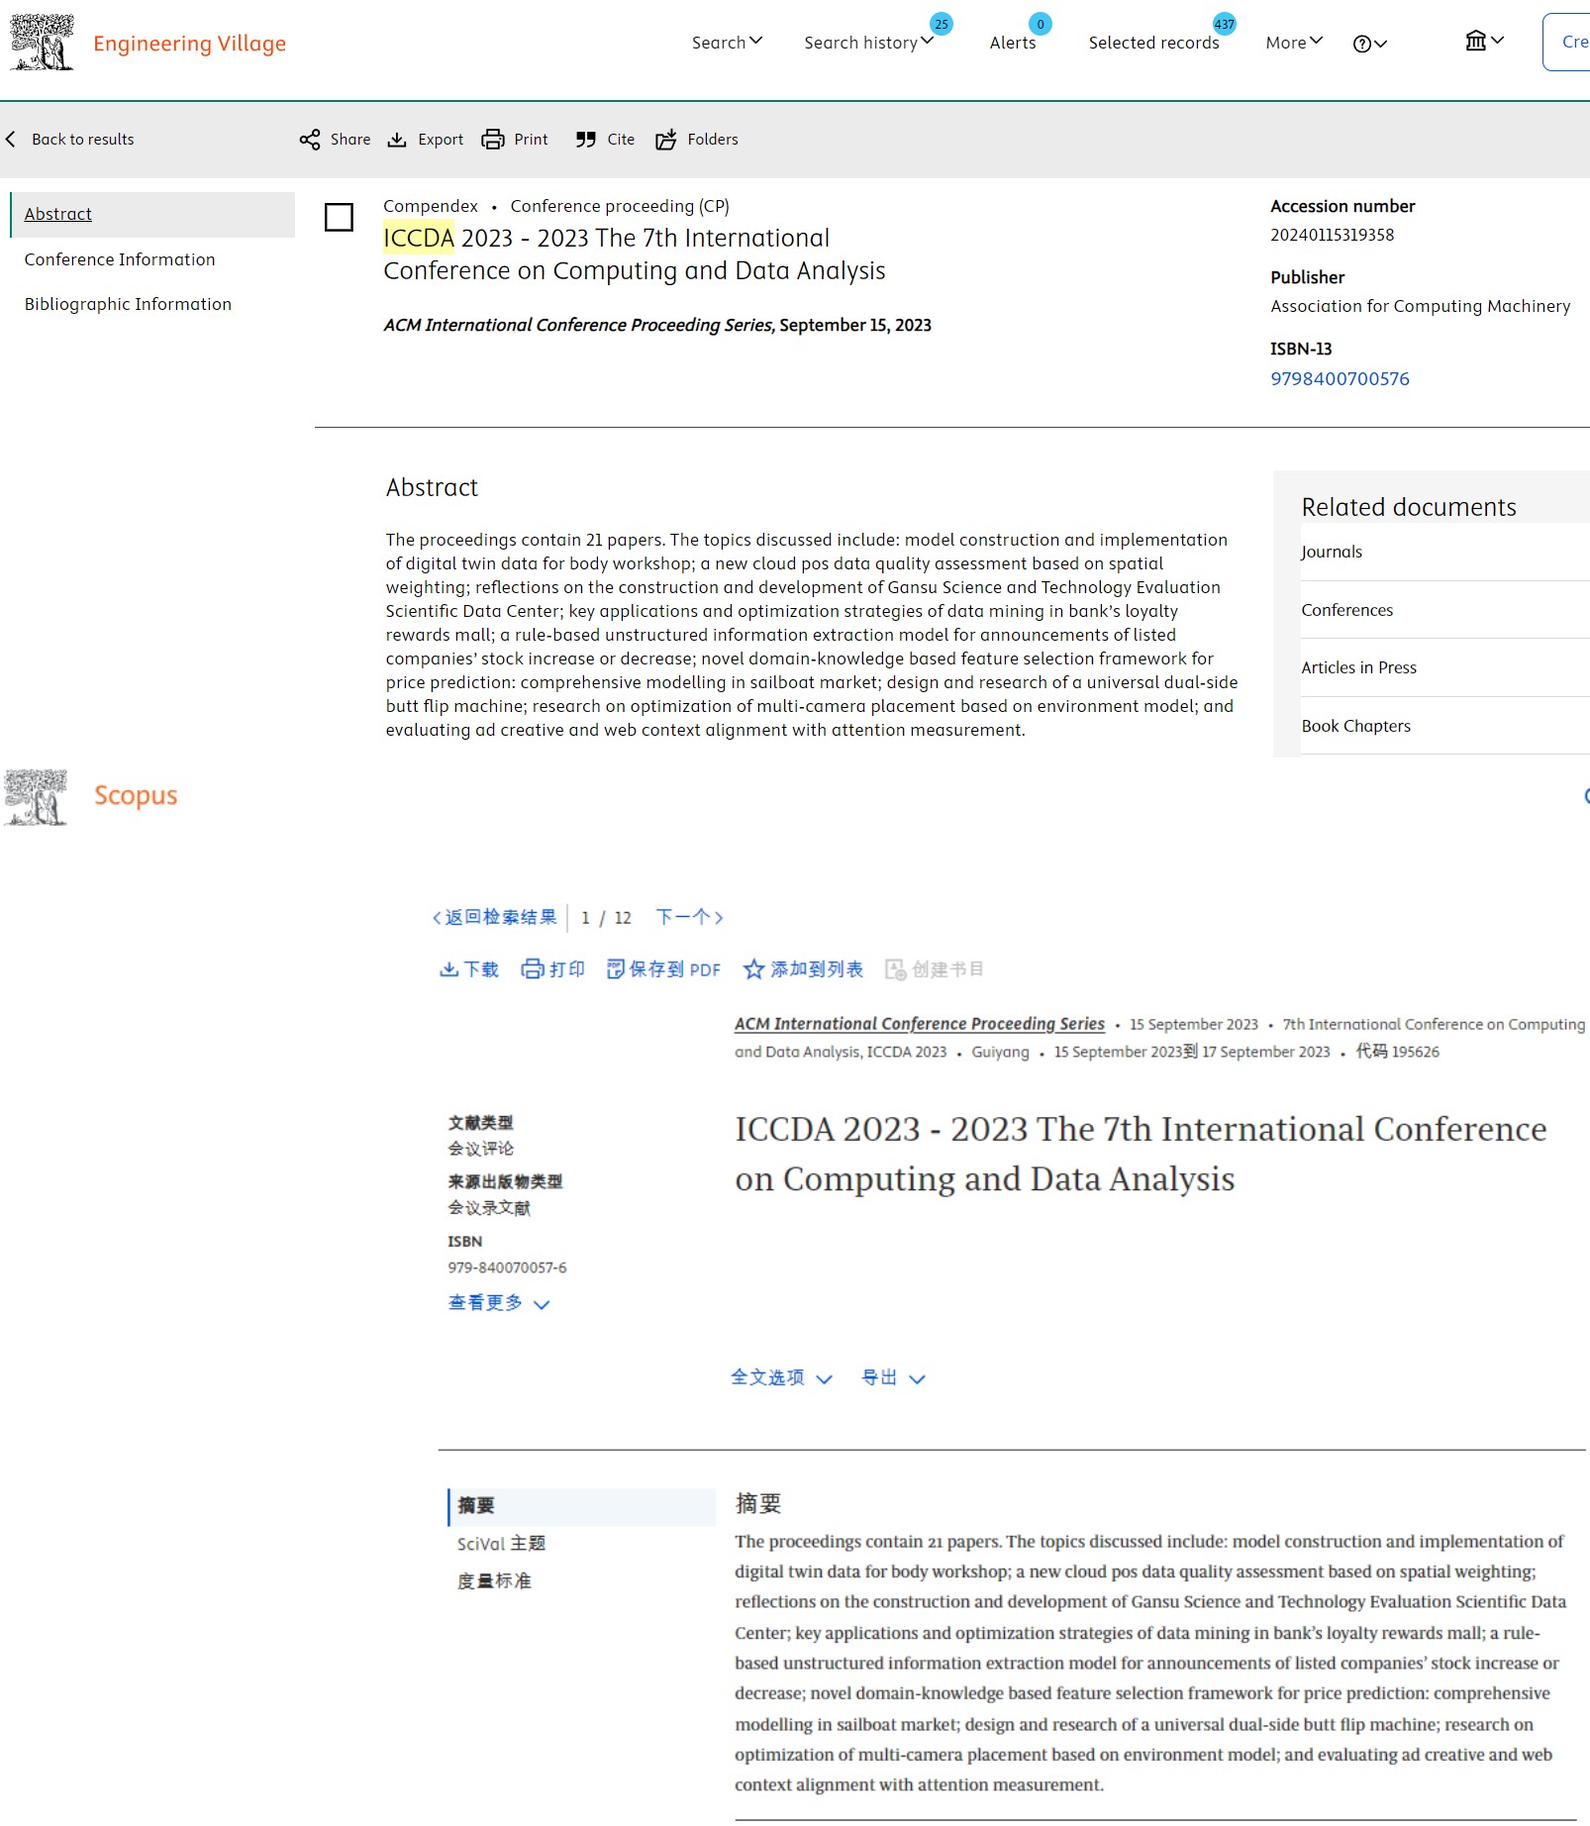
Task: Go to 下一个 next record in Scopus
Action: click(x=690, y=918)
